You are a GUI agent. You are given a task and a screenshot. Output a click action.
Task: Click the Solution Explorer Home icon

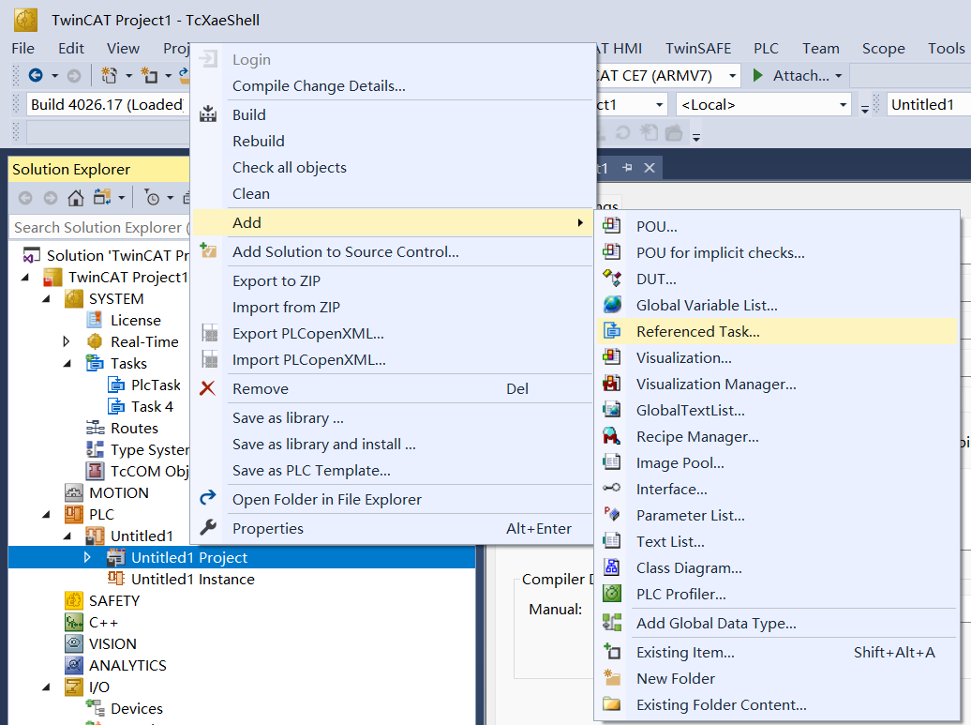tap(76, 198)
